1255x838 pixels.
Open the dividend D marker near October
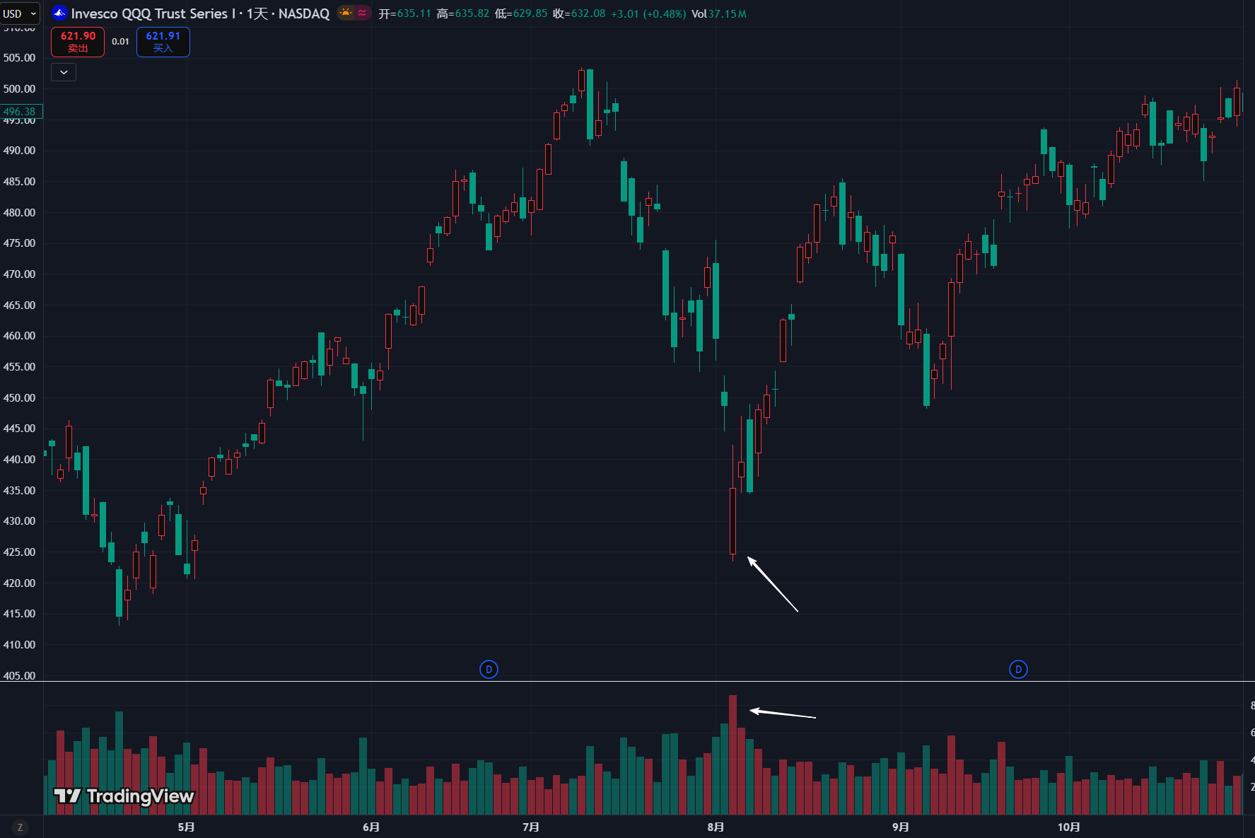coord(1018,669)
